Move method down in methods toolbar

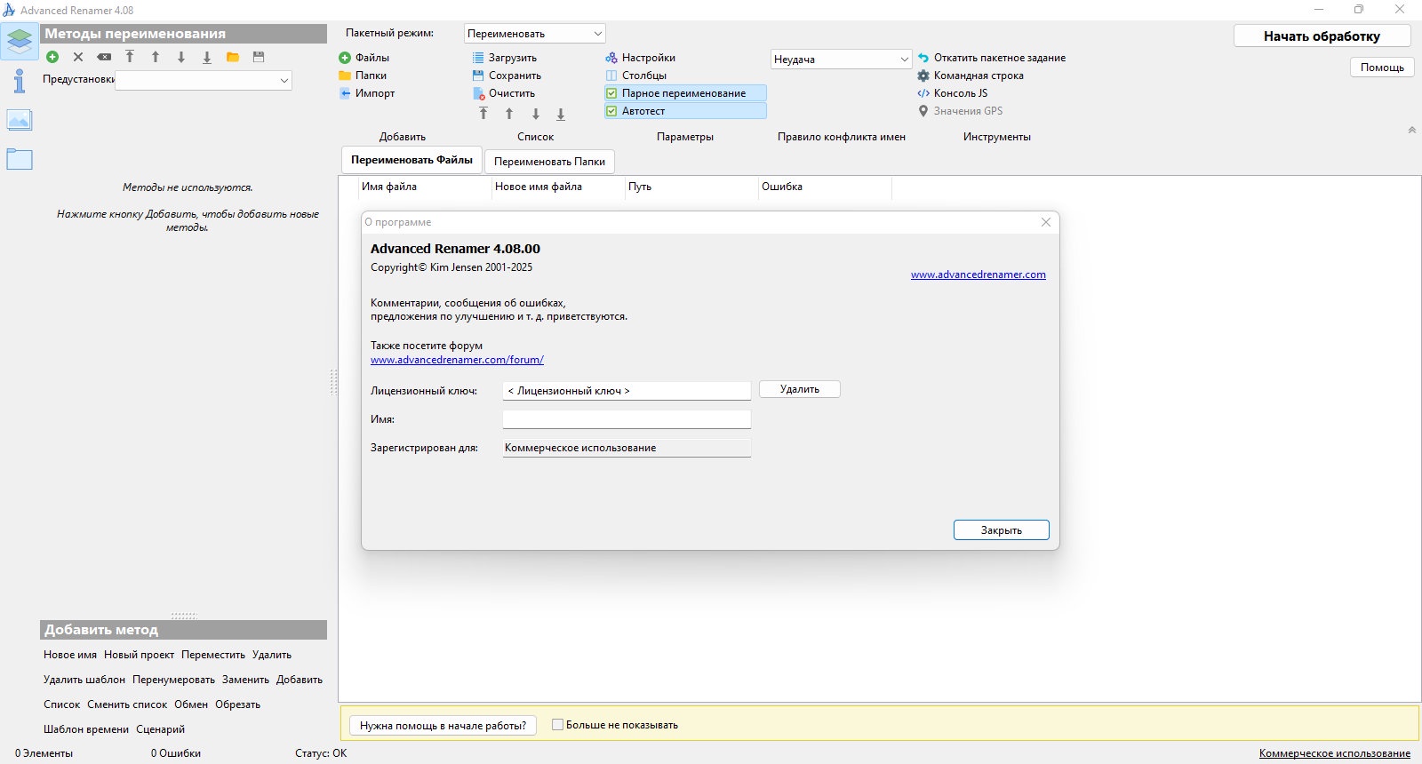coord(181,57)
